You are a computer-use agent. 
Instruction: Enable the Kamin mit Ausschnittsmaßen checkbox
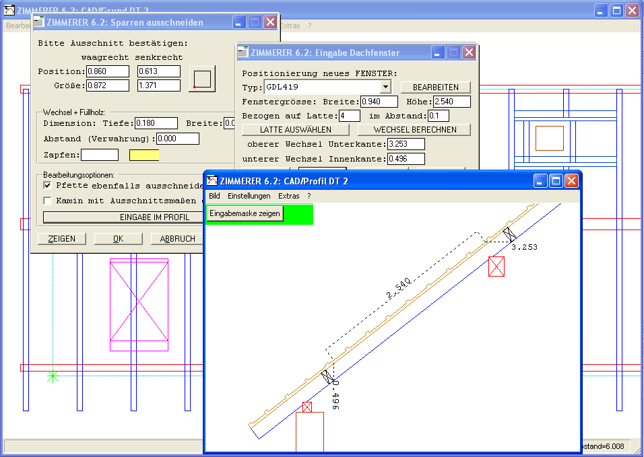pos(48,201)
